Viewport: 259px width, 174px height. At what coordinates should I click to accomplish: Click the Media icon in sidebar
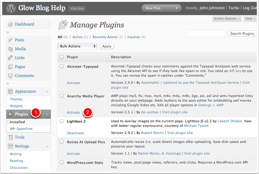pyautogui.click(x=10, y=49)
